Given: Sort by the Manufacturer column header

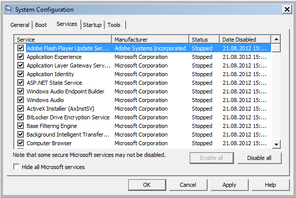Looking at the screenshot, I should point(151,40).
